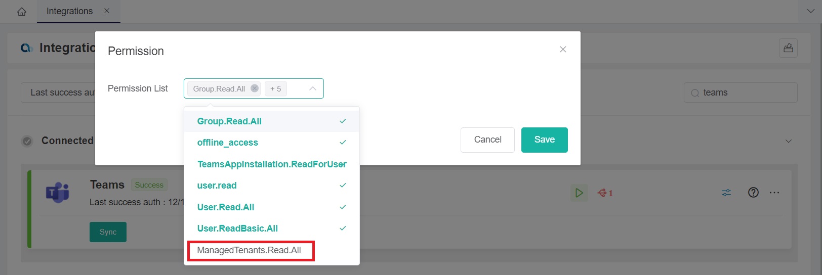Open the Teams settings sliders icon
The height and width of the screenshot is (275, 822).
[x=726, y=193]
